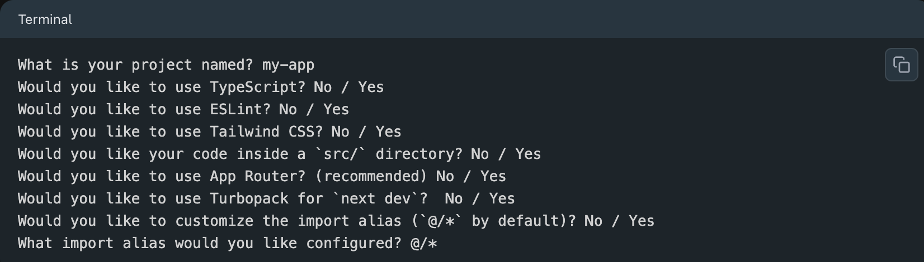This screenshot has height=262, width=924.
Task: Click the (recommended) text on the App Router line
Action: 371,177
